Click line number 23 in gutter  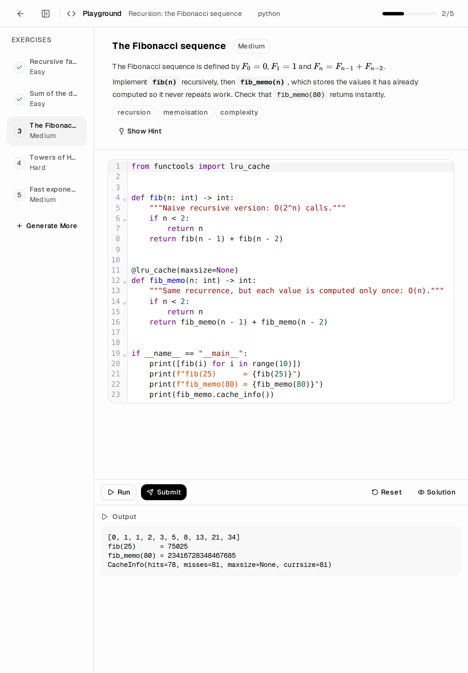(116, 394)
